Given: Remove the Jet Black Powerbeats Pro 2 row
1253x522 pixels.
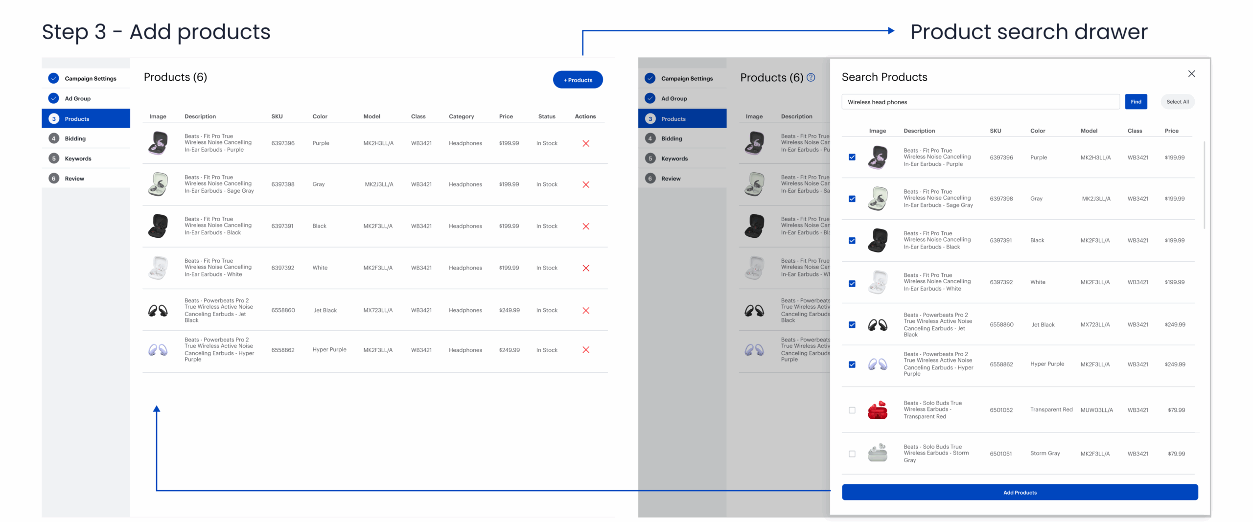Looking at the screenshot, I should [585, 310].
